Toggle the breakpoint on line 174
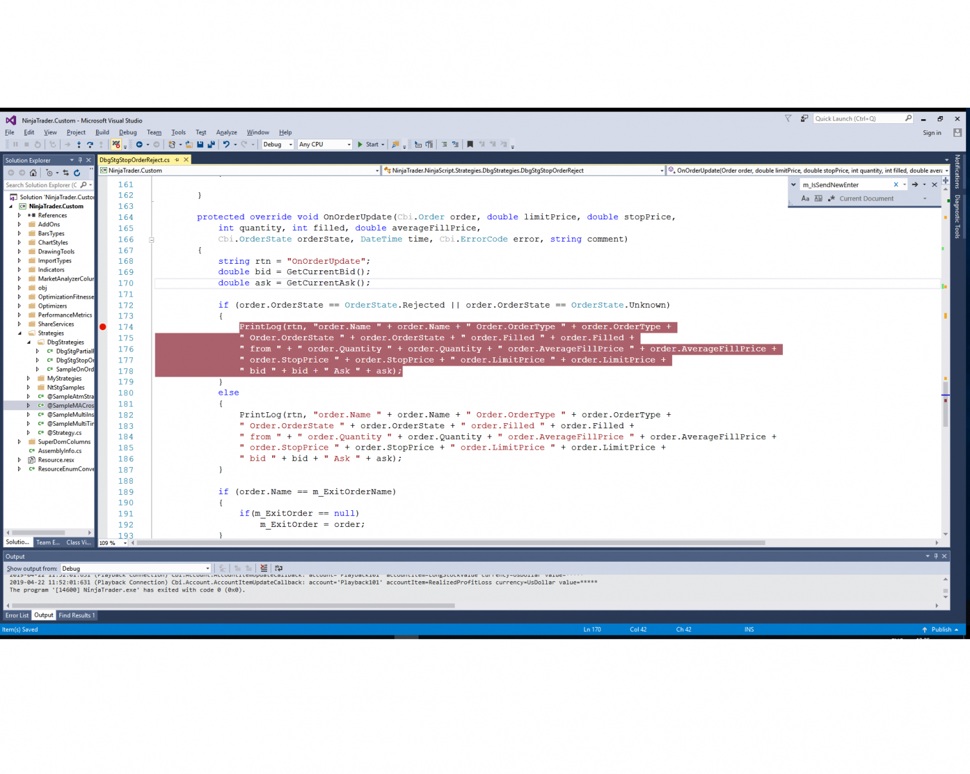 (x=103, y=327)
